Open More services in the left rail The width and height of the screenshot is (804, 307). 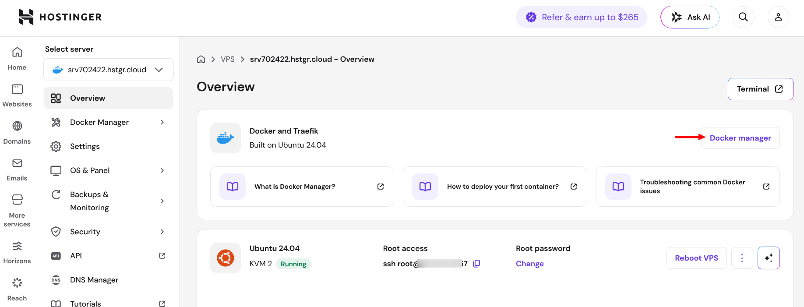(x=17, y=211)
